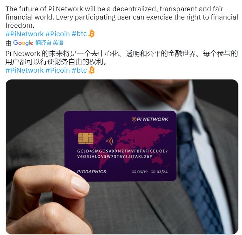Click the 03/19 valid-from date on the card

click(142, 172)
